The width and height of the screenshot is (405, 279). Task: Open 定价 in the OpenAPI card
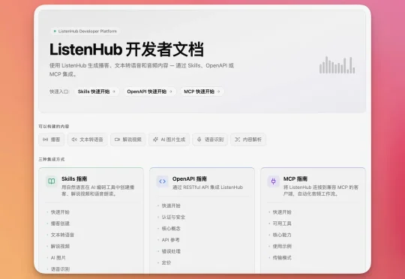(x=166, y=262)
